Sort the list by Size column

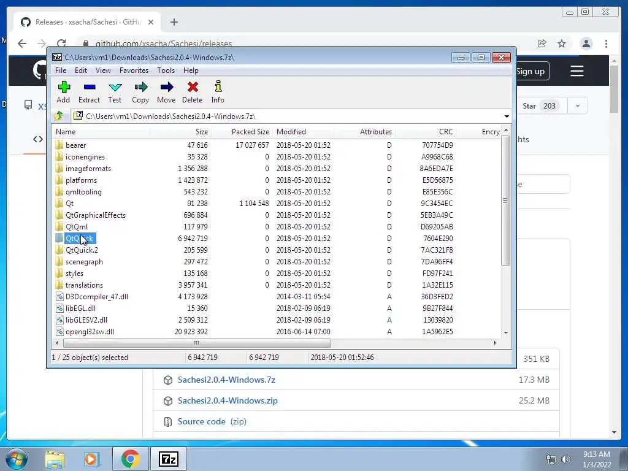pyautogui.click(x=181, y=132)
